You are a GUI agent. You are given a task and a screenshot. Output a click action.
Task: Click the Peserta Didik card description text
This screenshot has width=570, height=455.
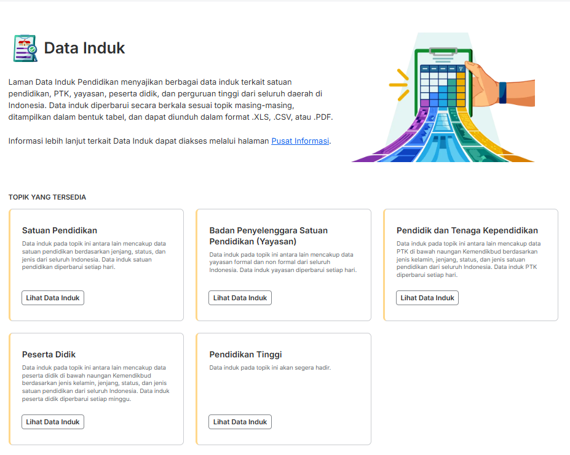(95, 383)
